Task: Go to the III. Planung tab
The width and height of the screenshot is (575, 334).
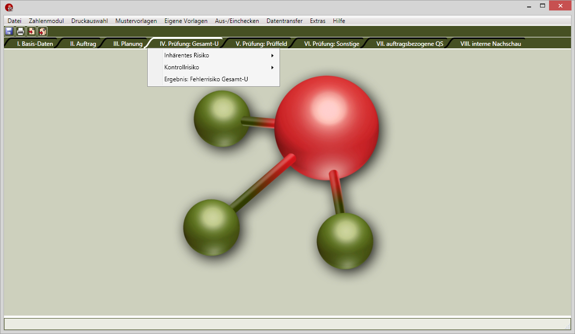Action: click(128, 44)
